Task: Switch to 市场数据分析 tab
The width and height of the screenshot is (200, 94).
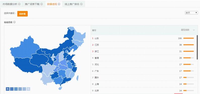Action: [10, 4]
